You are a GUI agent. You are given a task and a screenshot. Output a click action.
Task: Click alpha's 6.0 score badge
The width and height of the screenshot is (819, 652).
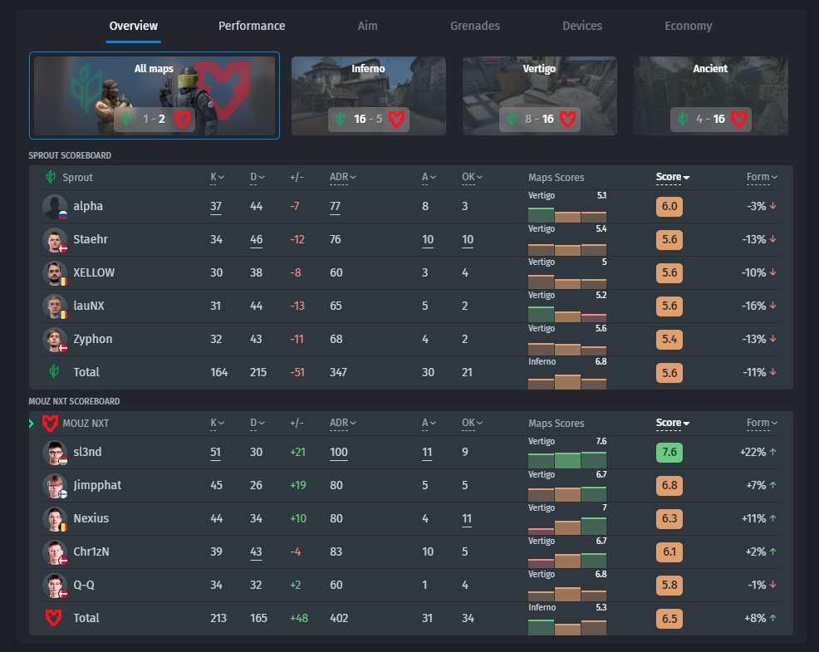pos(669,206)
